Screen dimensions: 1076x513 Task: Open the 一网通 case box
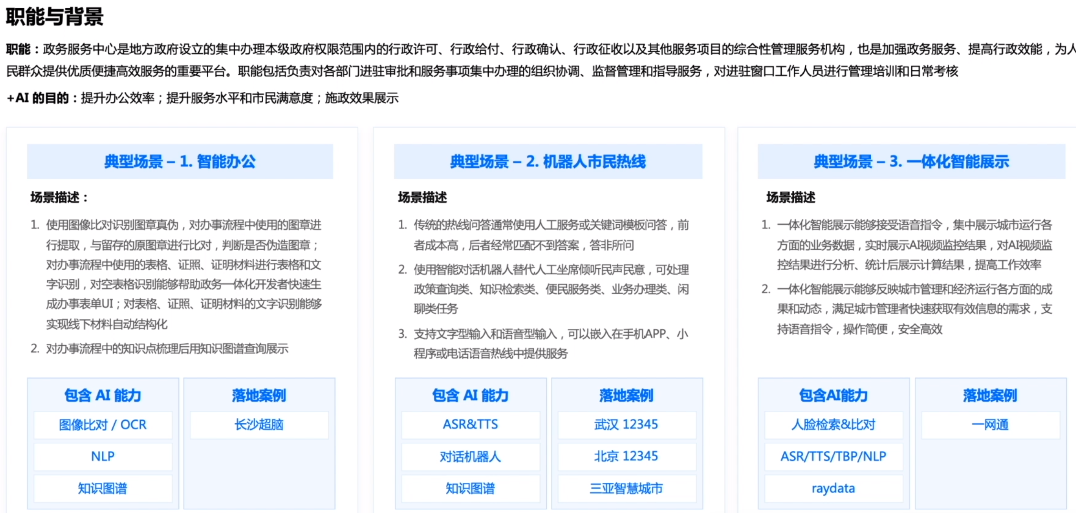pos(990,425)
